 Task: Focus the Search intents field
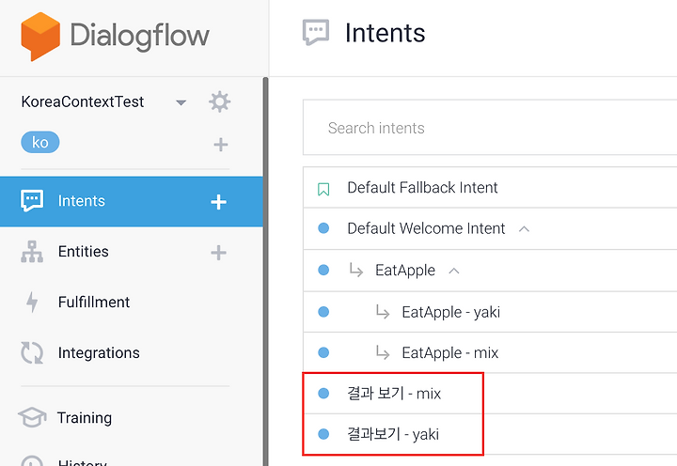tap(490, 128)
